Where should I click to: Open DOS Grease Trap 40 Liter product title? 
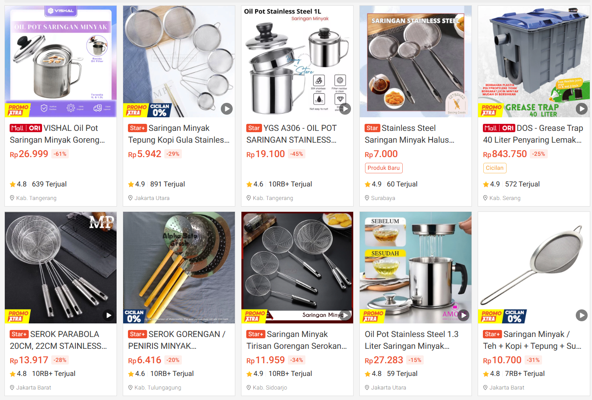[x=533, y=134]
